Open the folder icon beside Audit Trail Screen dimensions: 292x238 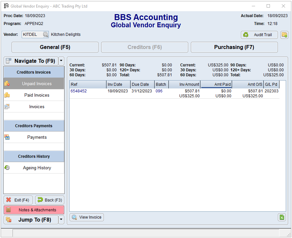(x=284, y=35)
